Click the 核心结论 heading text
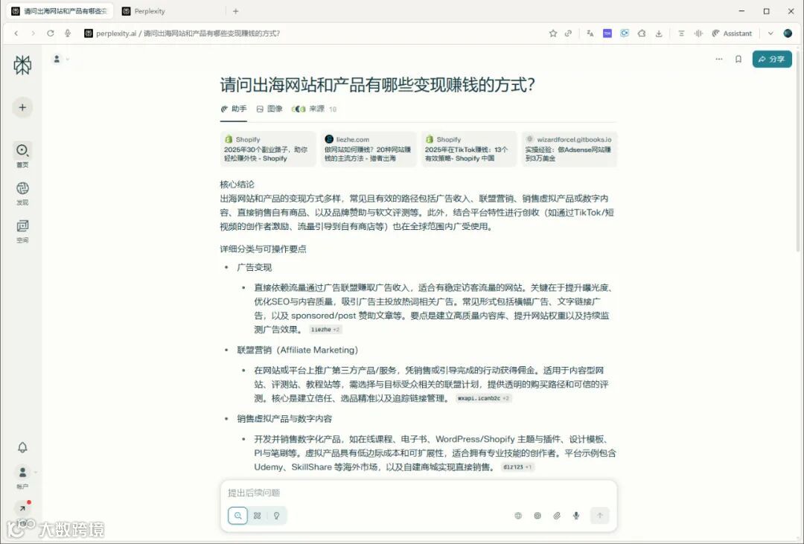The width and height of the screenshot is (804, 544). [x=237, y=185]
